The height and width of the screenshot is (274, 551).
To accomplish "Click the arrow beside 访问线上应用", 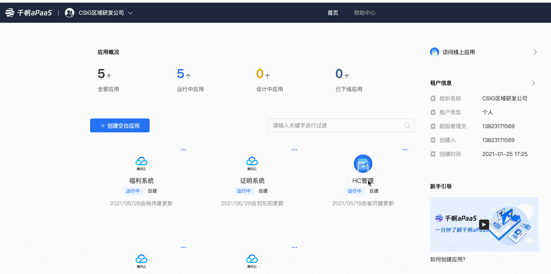I will point(535,52).
